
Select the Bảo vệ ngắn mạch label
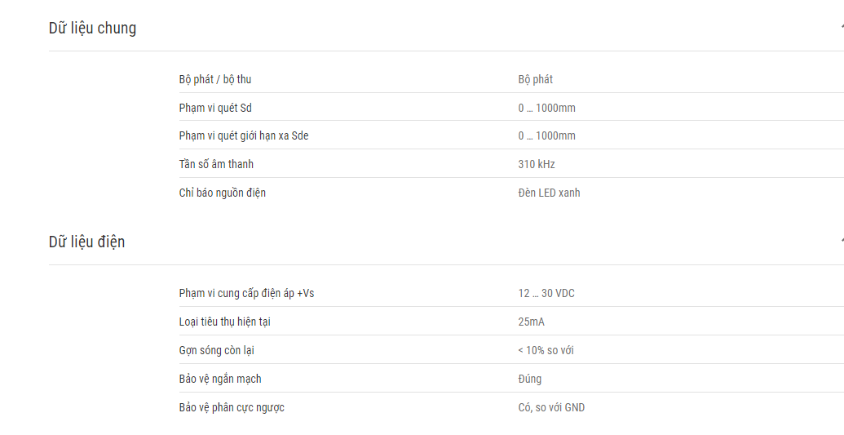(219, 379)
